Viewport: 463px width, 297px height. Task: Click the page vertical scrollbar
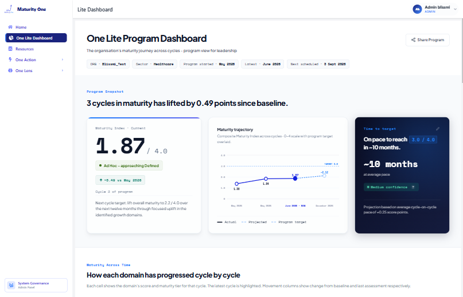click(x=461, y=50)
